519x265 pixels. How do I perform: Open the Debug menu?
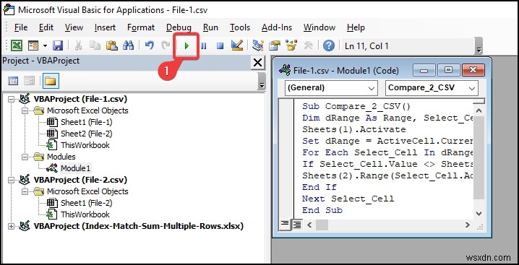(x=179, y=27)
